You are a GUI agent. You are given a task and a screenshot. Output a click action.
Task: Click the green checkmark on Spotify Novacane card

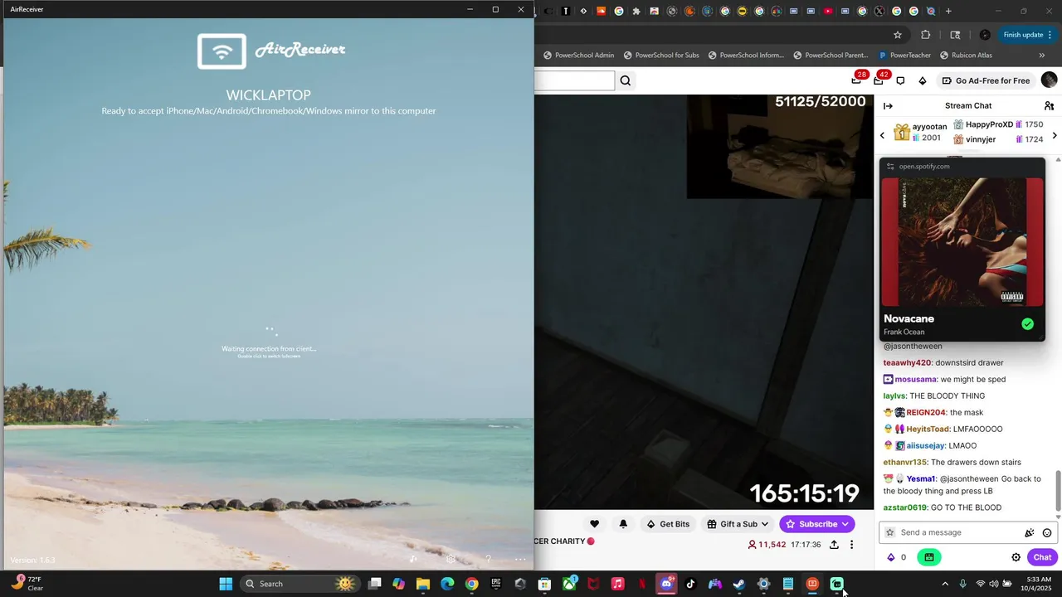click(x=1028, y=324)
